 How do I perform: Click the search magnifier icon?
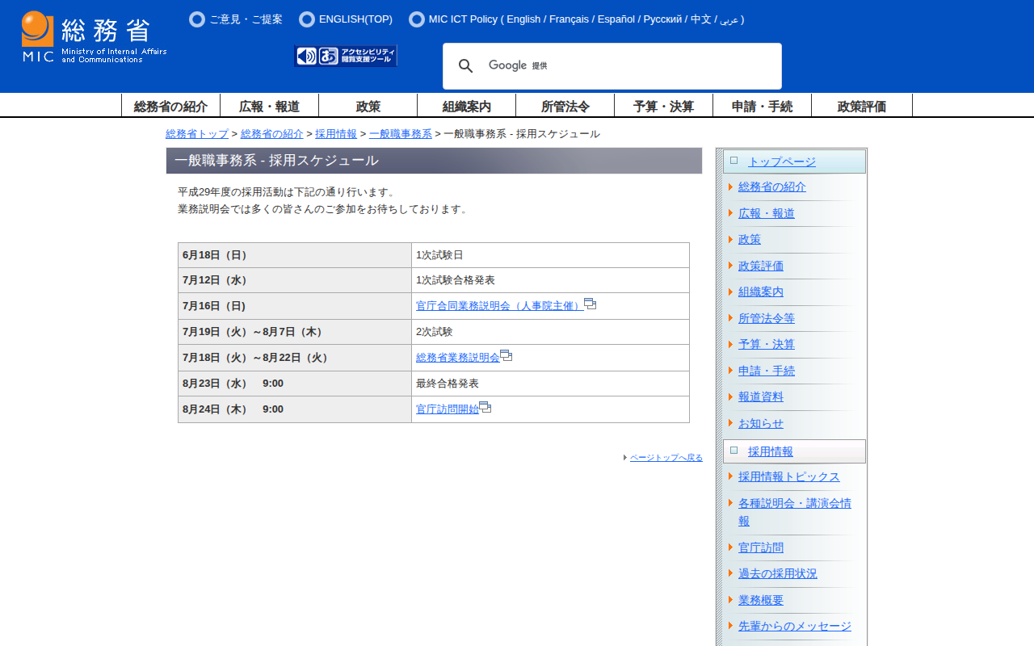coord(465,66)
